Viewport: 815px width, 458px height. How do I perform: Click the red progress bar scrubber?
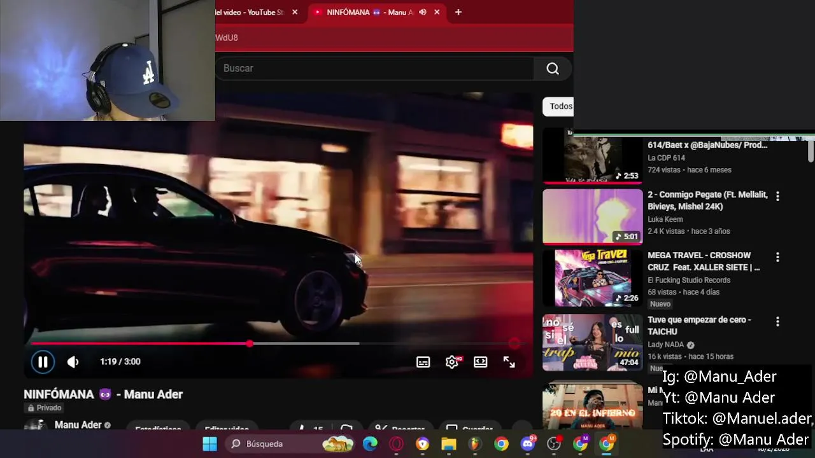pos(250,343)
